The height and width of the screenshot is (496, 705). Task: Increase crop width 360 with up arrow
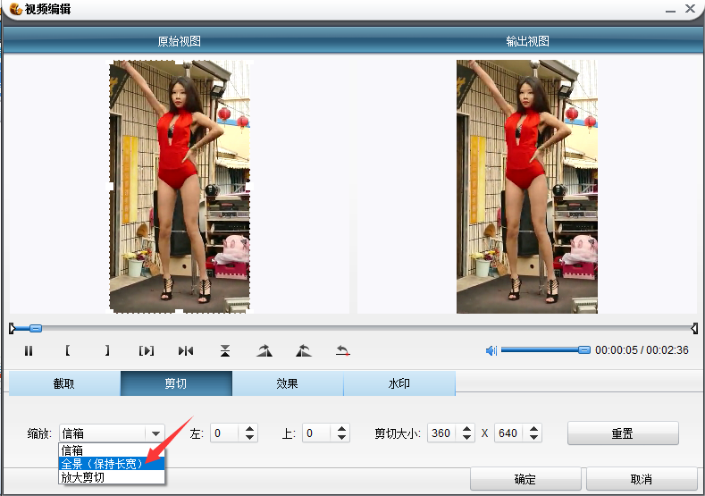pos(467,429)
